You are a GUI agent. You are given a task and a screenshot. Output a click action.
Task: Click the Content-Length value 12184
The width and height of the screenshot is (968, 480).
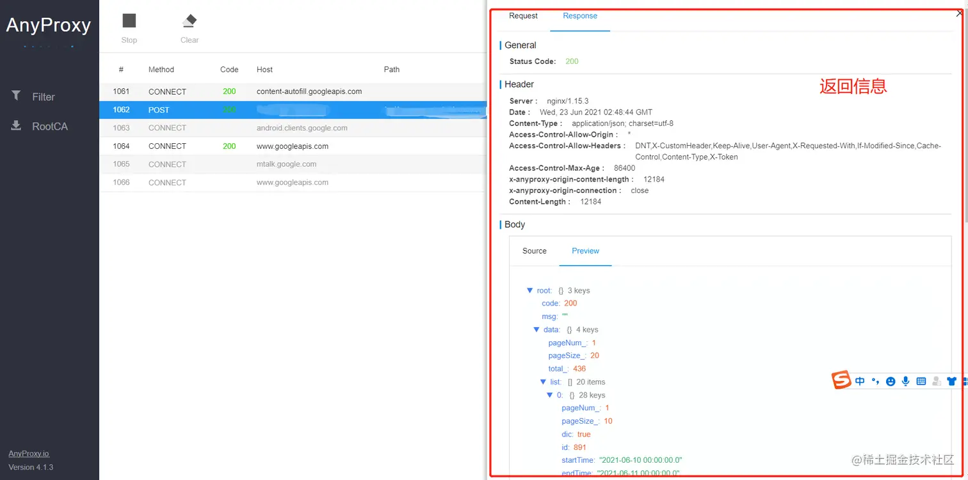[x=591, y=202]
